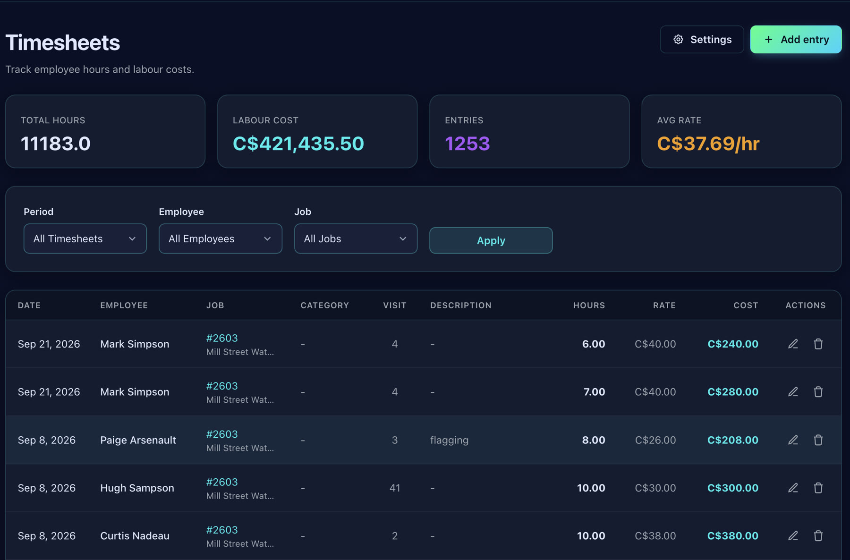Click the C$300.00 cost cell
This screenshot has height=560, width=850.
tap(733, 488)
